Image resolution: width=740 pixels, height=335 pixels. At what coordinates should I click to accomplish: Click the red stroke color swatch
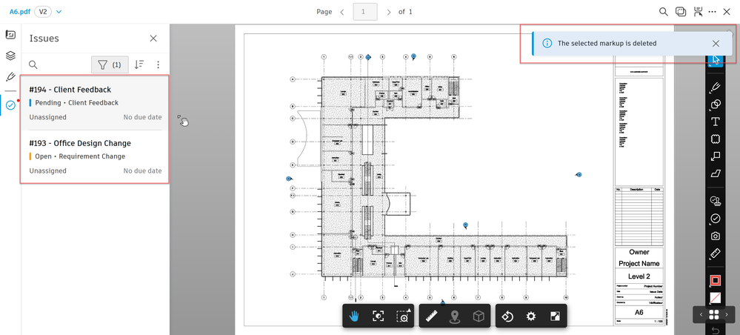715,281
